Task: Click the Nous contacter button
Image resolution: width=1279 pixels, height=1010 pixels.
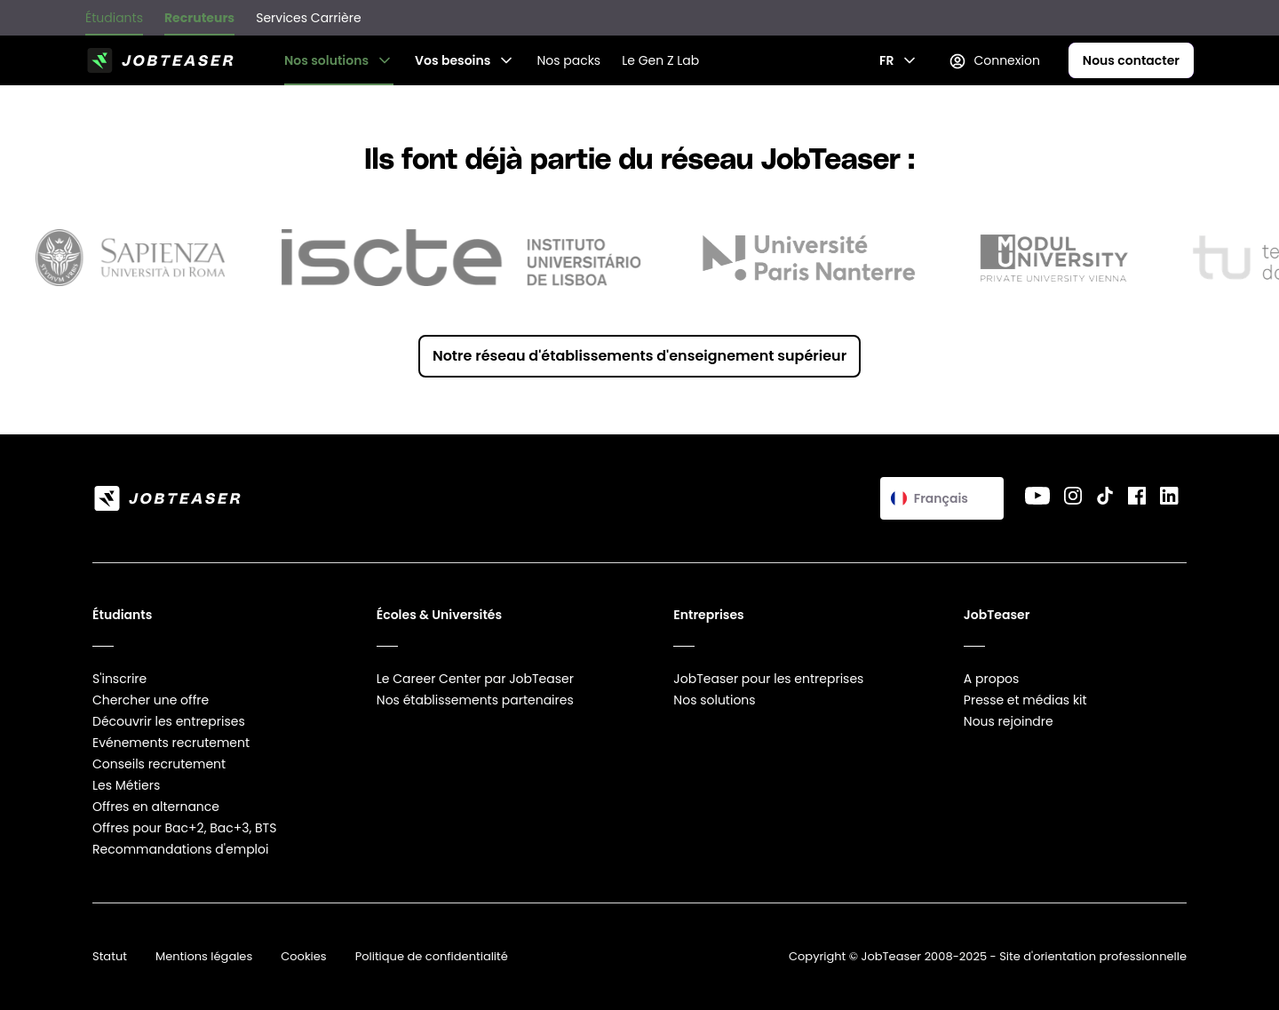Action: 1131,60
